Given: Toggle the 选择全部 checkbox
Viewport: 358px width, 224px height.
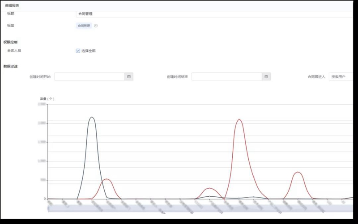Looking at the screenshot, I should click(x=78, y=51).
